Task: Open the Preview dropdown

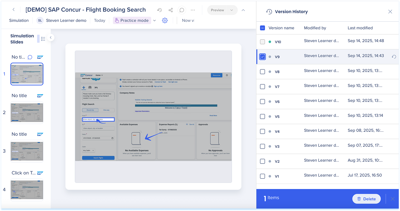Action: [x=231, y=10]
